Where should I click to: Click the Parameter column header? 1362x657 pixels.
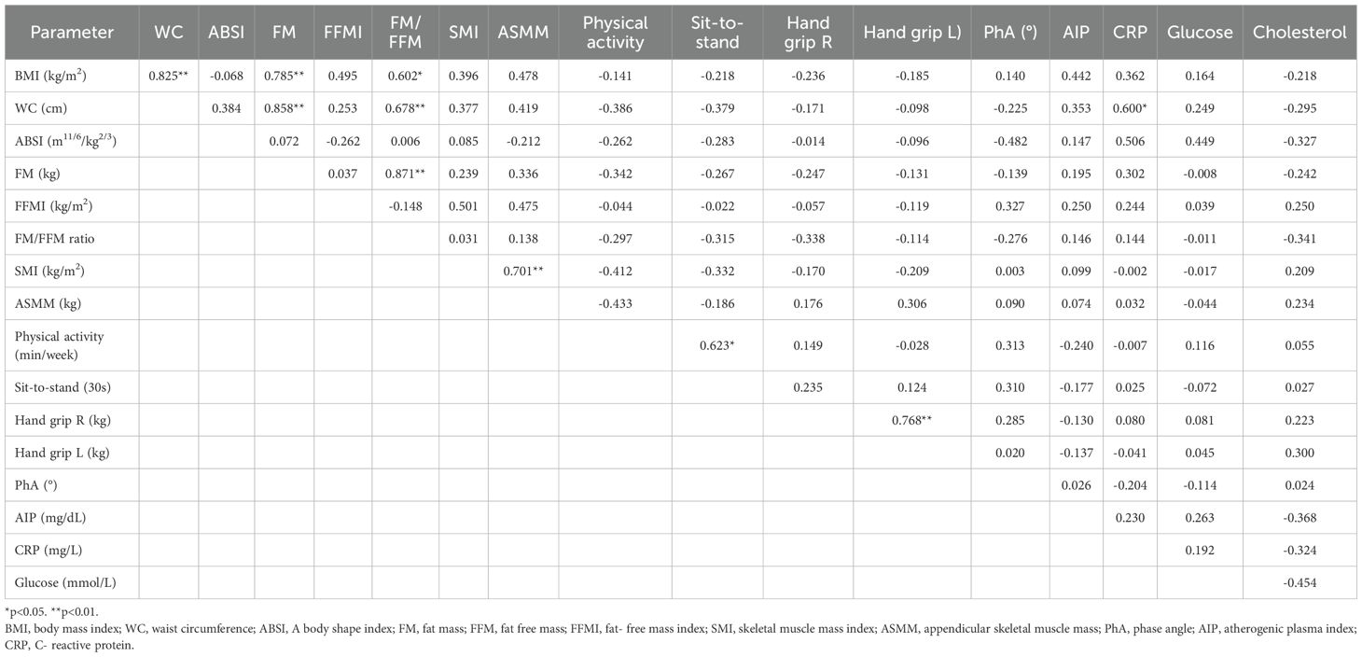coord(72,32)
